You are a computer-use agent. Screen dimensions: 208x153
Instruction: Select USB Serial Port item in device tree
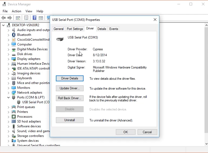(x=35, y=102)
